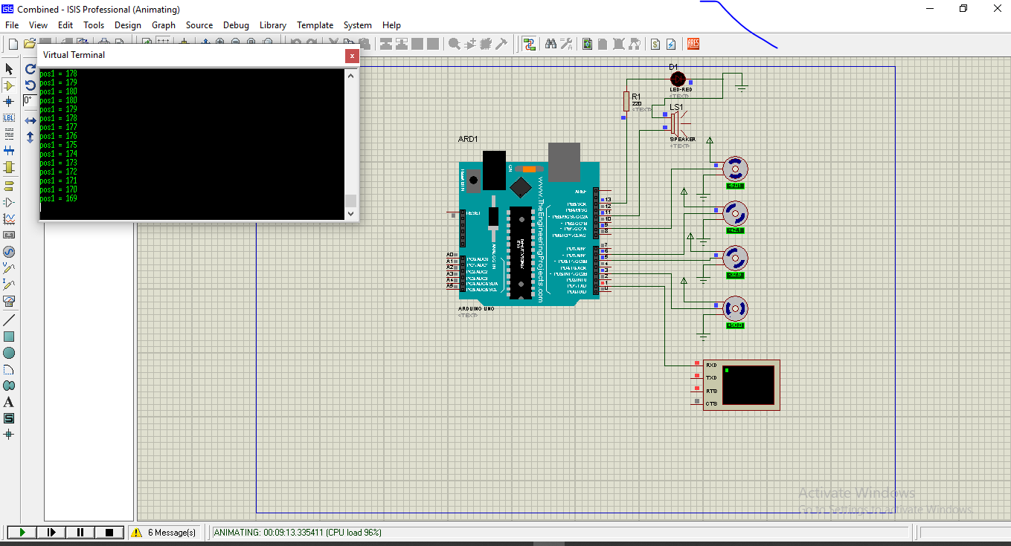This screenshot has width=1011, height=546.
Task: Open the Debug menu
Action: tap(236, 25)
